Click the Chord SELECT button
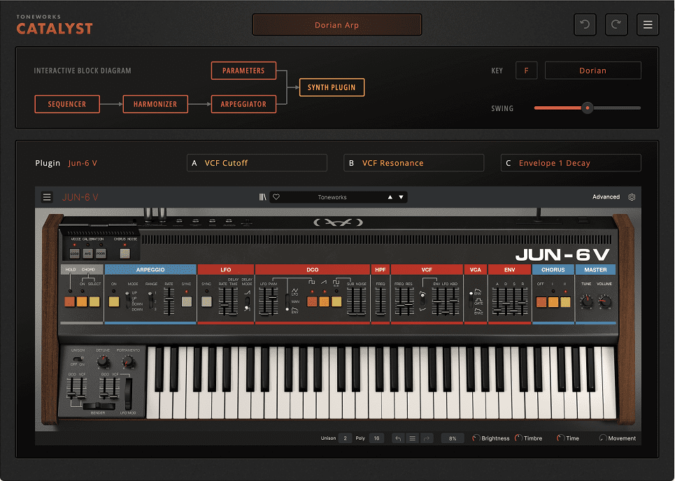The width and height of the screenshot is (675, 481). coord(94,301)
